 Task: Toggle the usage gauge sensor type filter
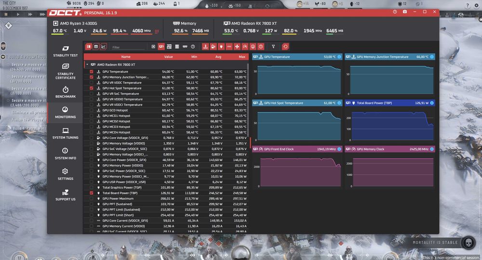[x=253, y=47]
